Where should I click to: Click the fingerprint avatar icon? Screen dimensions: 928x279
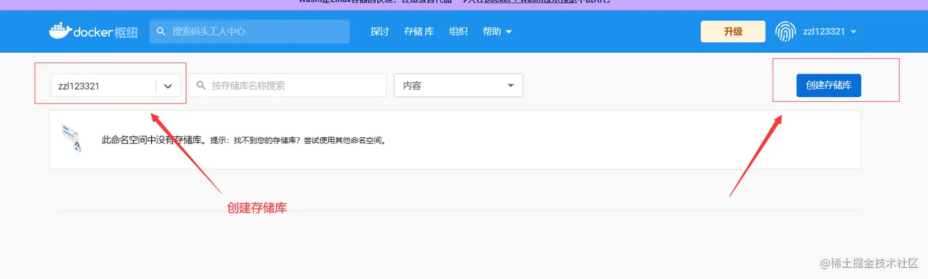coord(786,31)
